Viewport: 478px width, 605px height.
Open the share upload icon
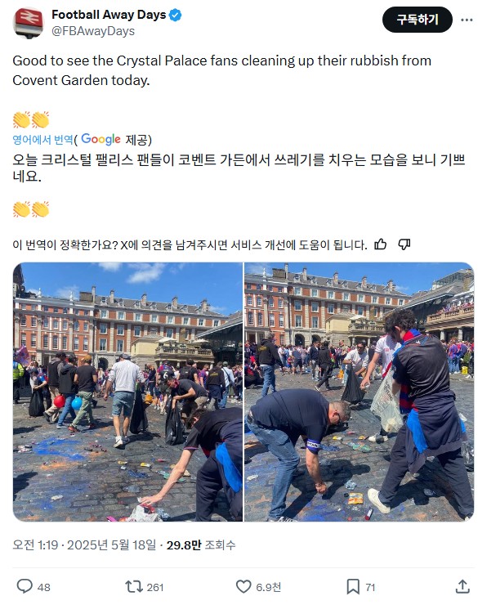[462, 586]
